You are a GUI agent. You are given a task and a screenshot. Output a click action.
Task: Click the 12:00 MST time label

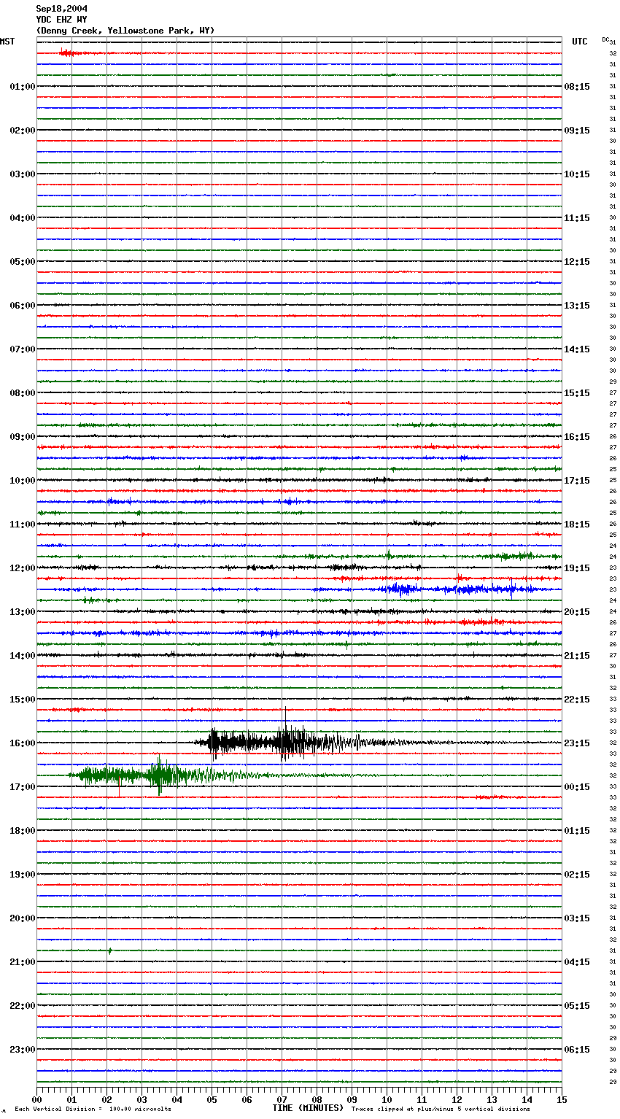22,568
